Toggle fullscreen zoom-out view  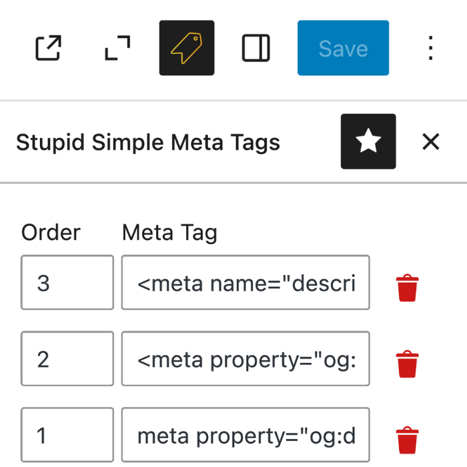(118, 48)
